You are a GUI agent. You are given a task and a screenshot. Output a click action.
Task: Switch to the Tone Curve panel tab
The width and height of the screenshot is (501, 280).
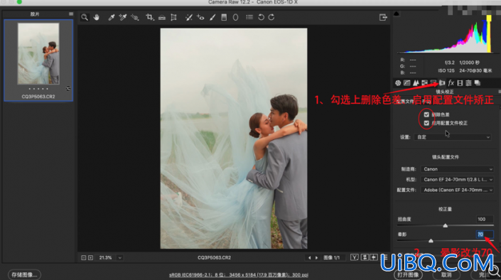point(406,83)
